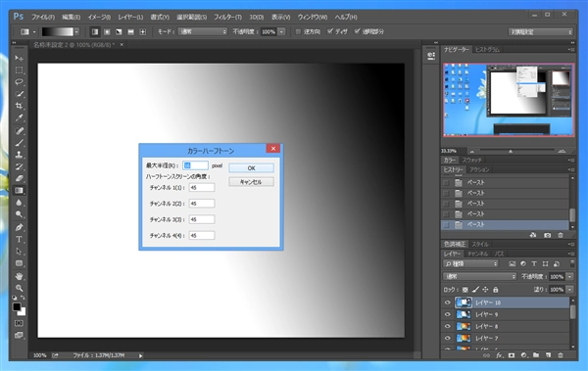Switch to the スウォッチ tab

tap(471, 160)
